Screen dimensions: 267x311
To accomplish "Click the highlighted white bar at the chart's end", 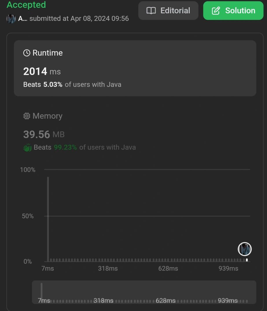I will click(x=247, y=260).
